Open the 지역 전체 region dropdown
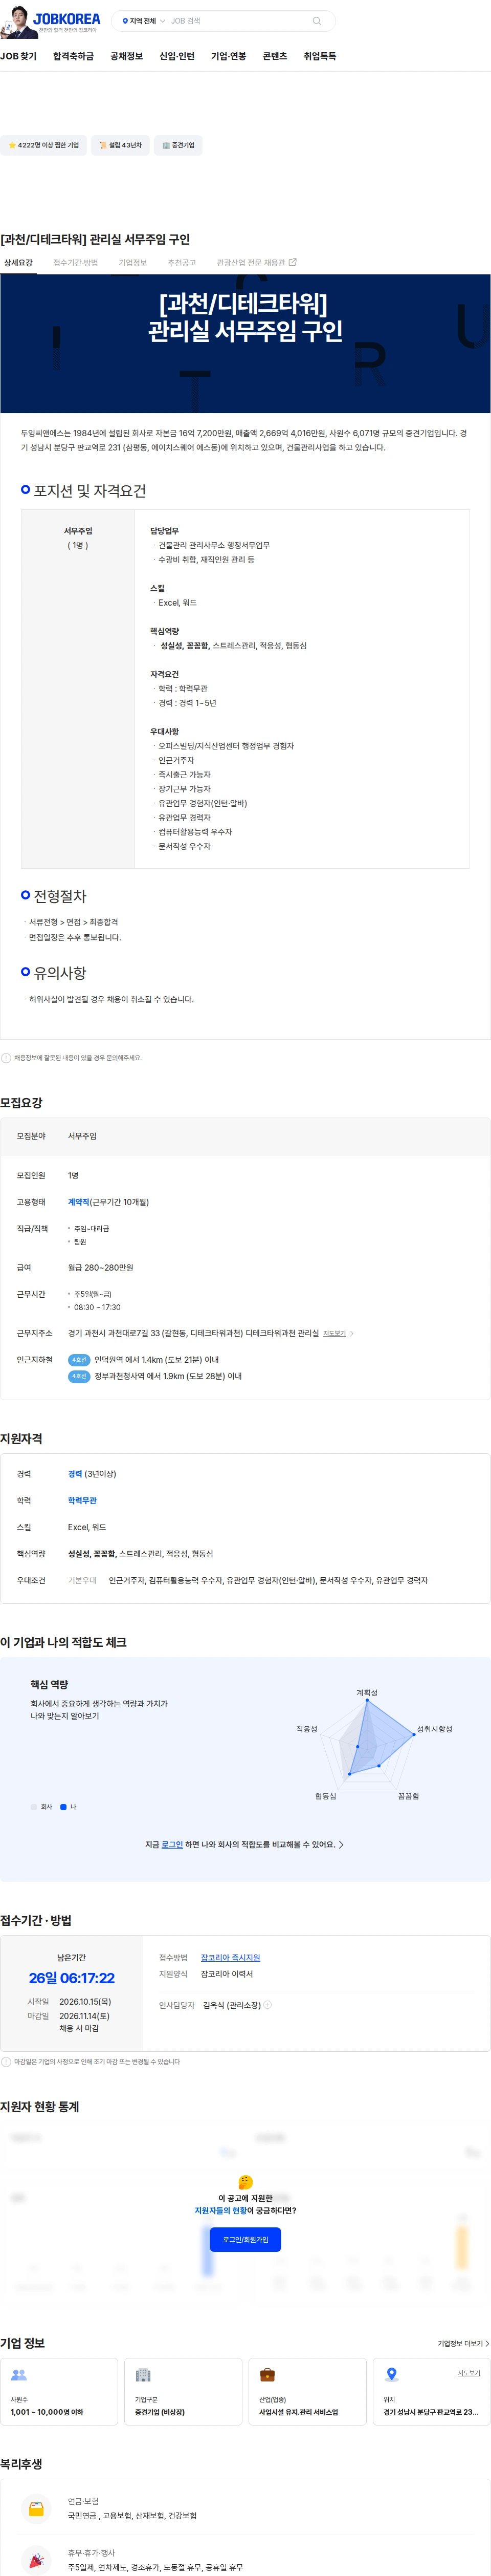This screenshot has width=491, height=2576. click(x=143, y=21)
